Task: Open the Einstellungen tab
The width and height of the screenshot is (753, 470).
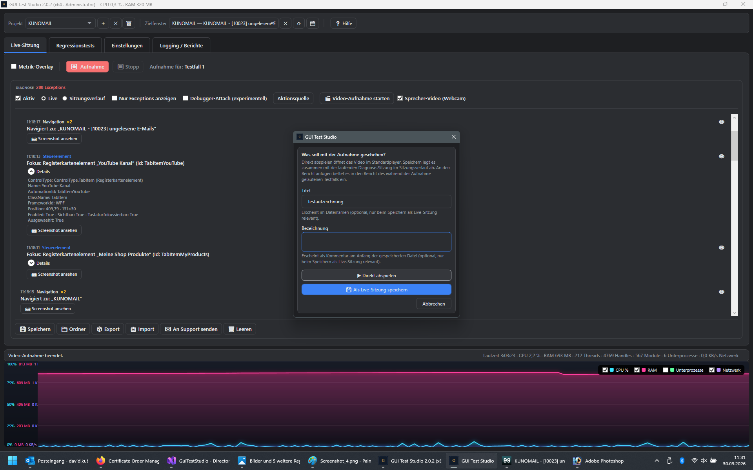Action: tap(127, 45)
